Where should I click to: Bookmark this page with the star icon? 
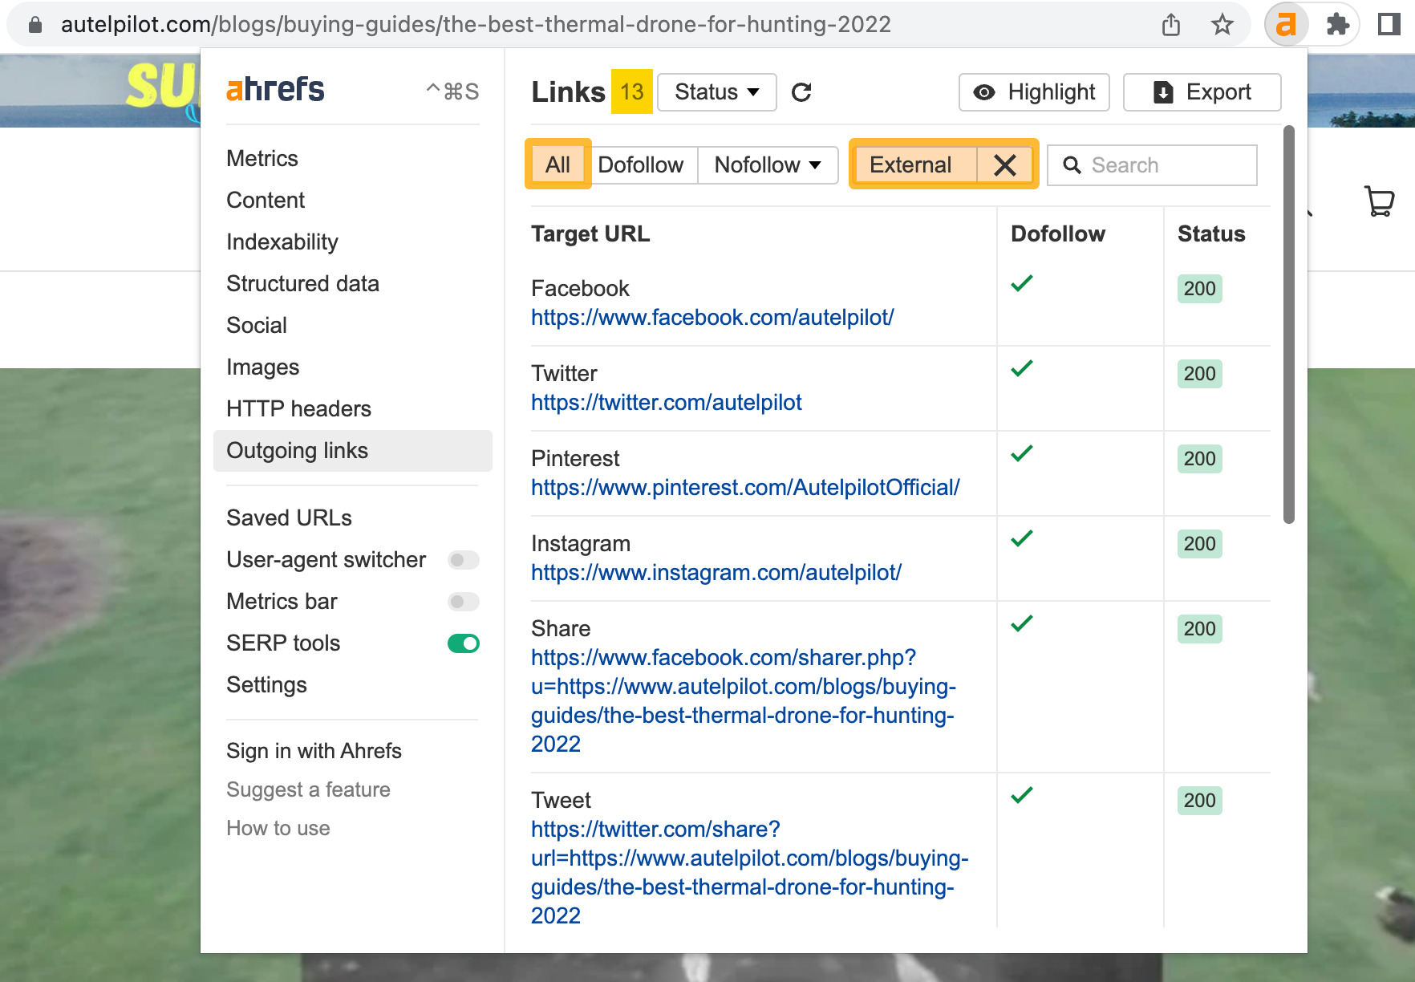1222,25
